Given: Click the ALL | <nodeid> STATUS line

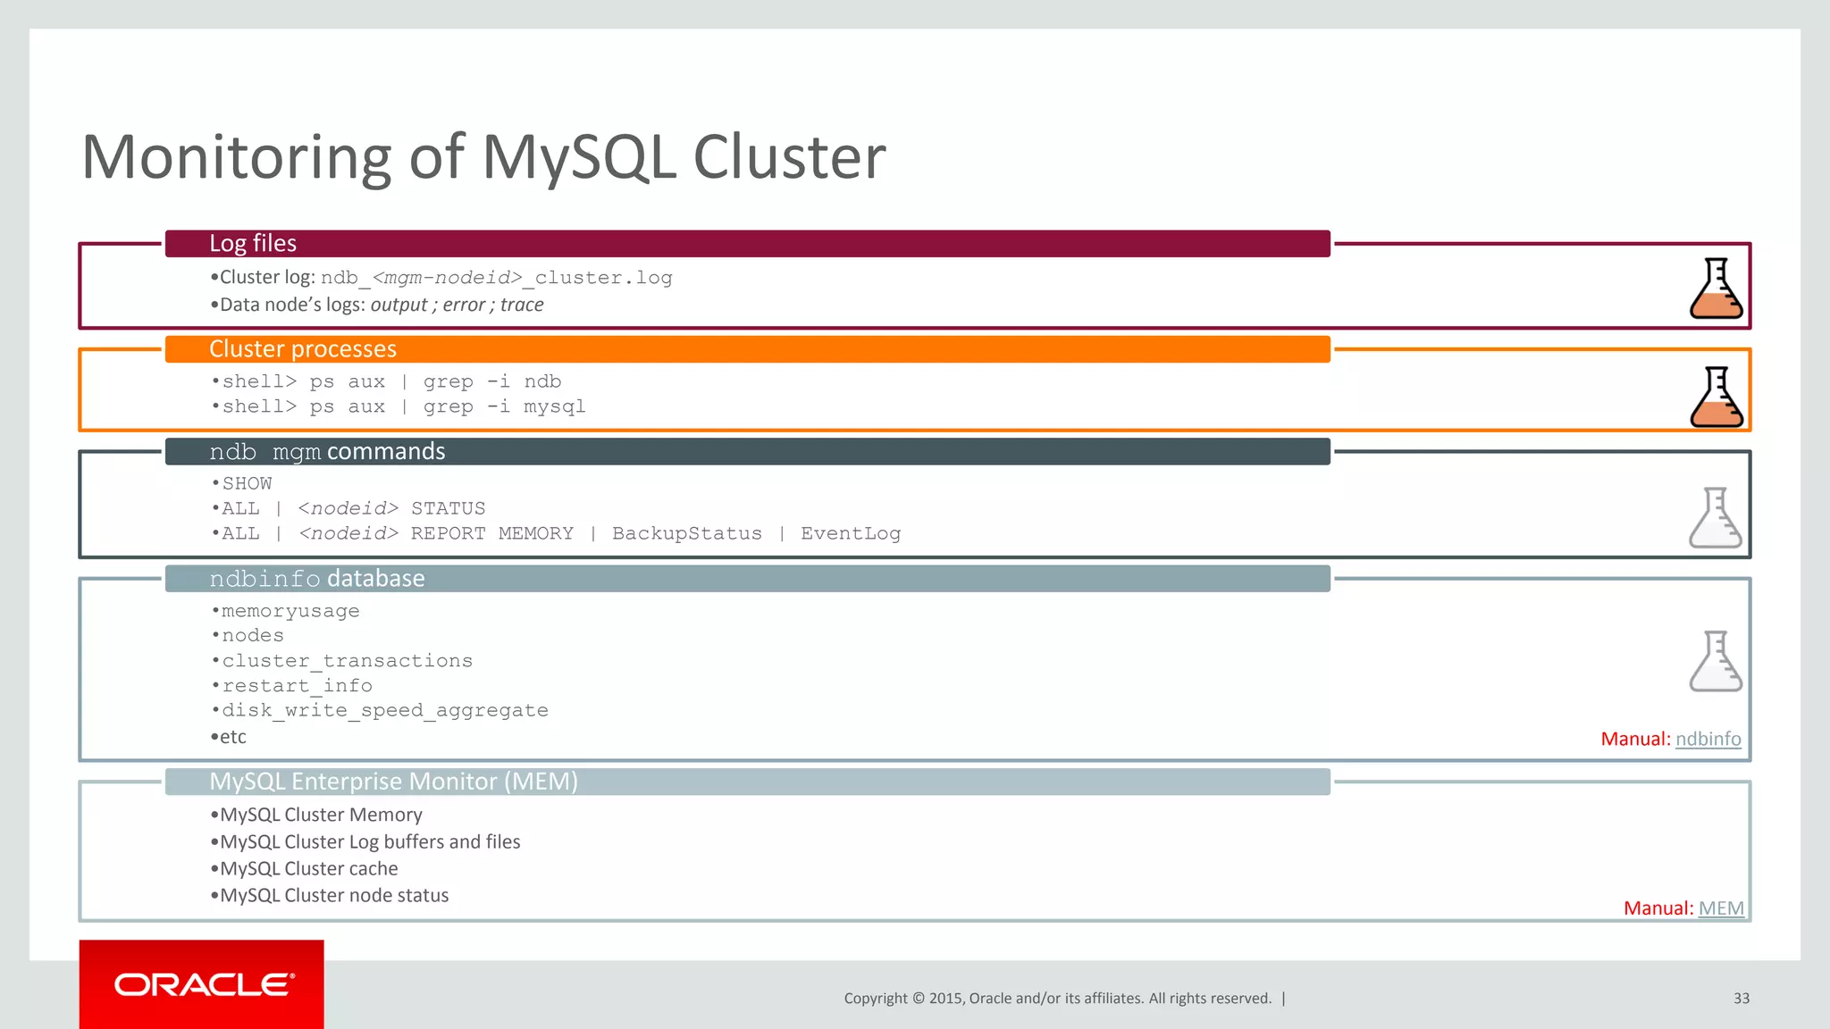Looking at the screenshot, I should (x=348, y=508).
